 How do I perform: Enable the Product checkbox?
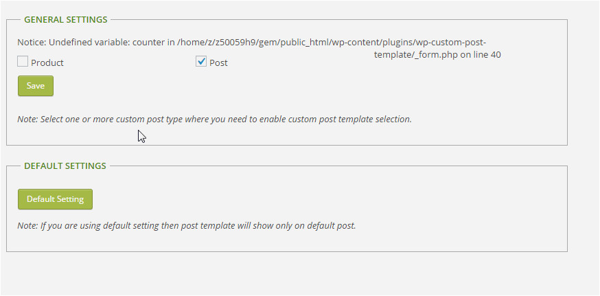23,62
